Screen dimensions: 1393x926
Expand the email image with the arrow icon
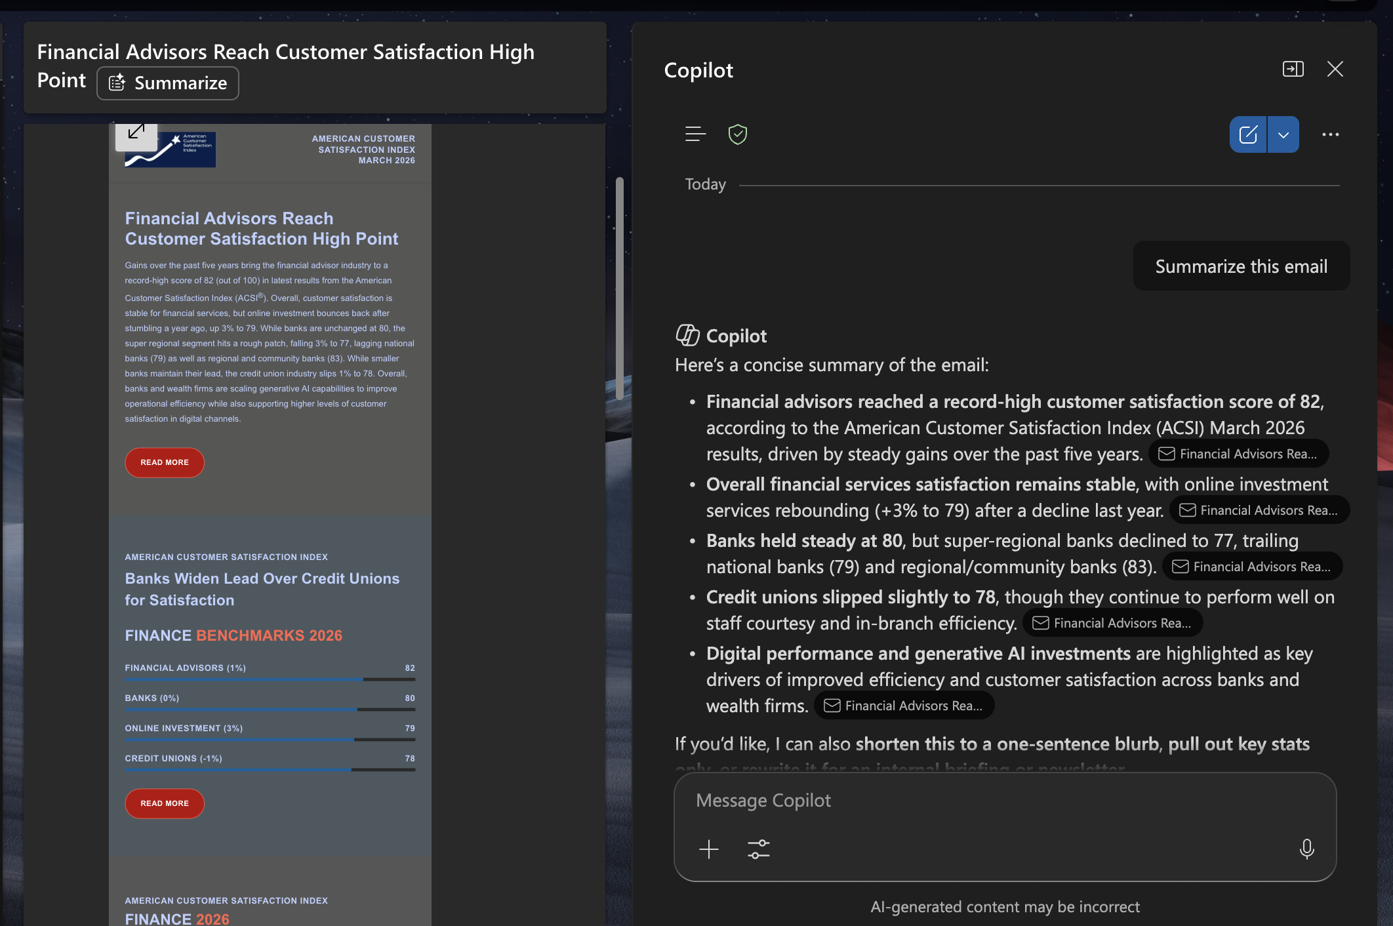[136, 131]
